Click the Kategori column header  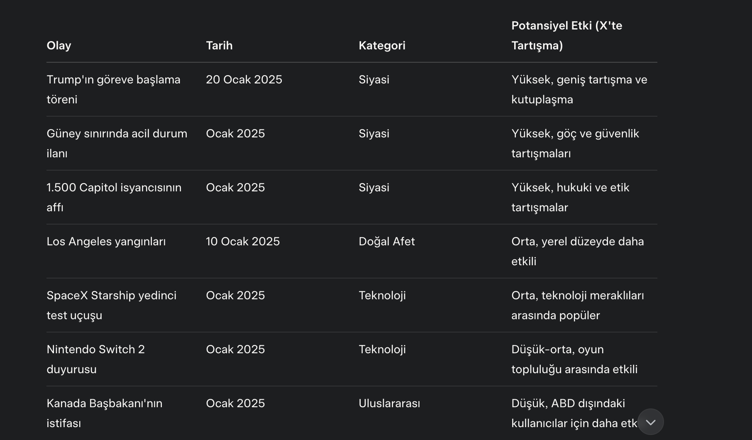[382, 46]
